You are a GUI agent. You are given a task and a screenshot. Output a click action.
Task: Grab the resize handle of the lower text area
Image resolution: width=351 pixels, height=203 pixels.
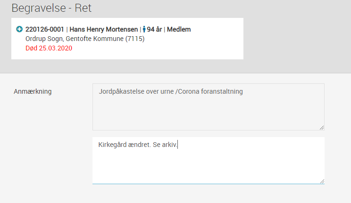click(x=322, y=181)
